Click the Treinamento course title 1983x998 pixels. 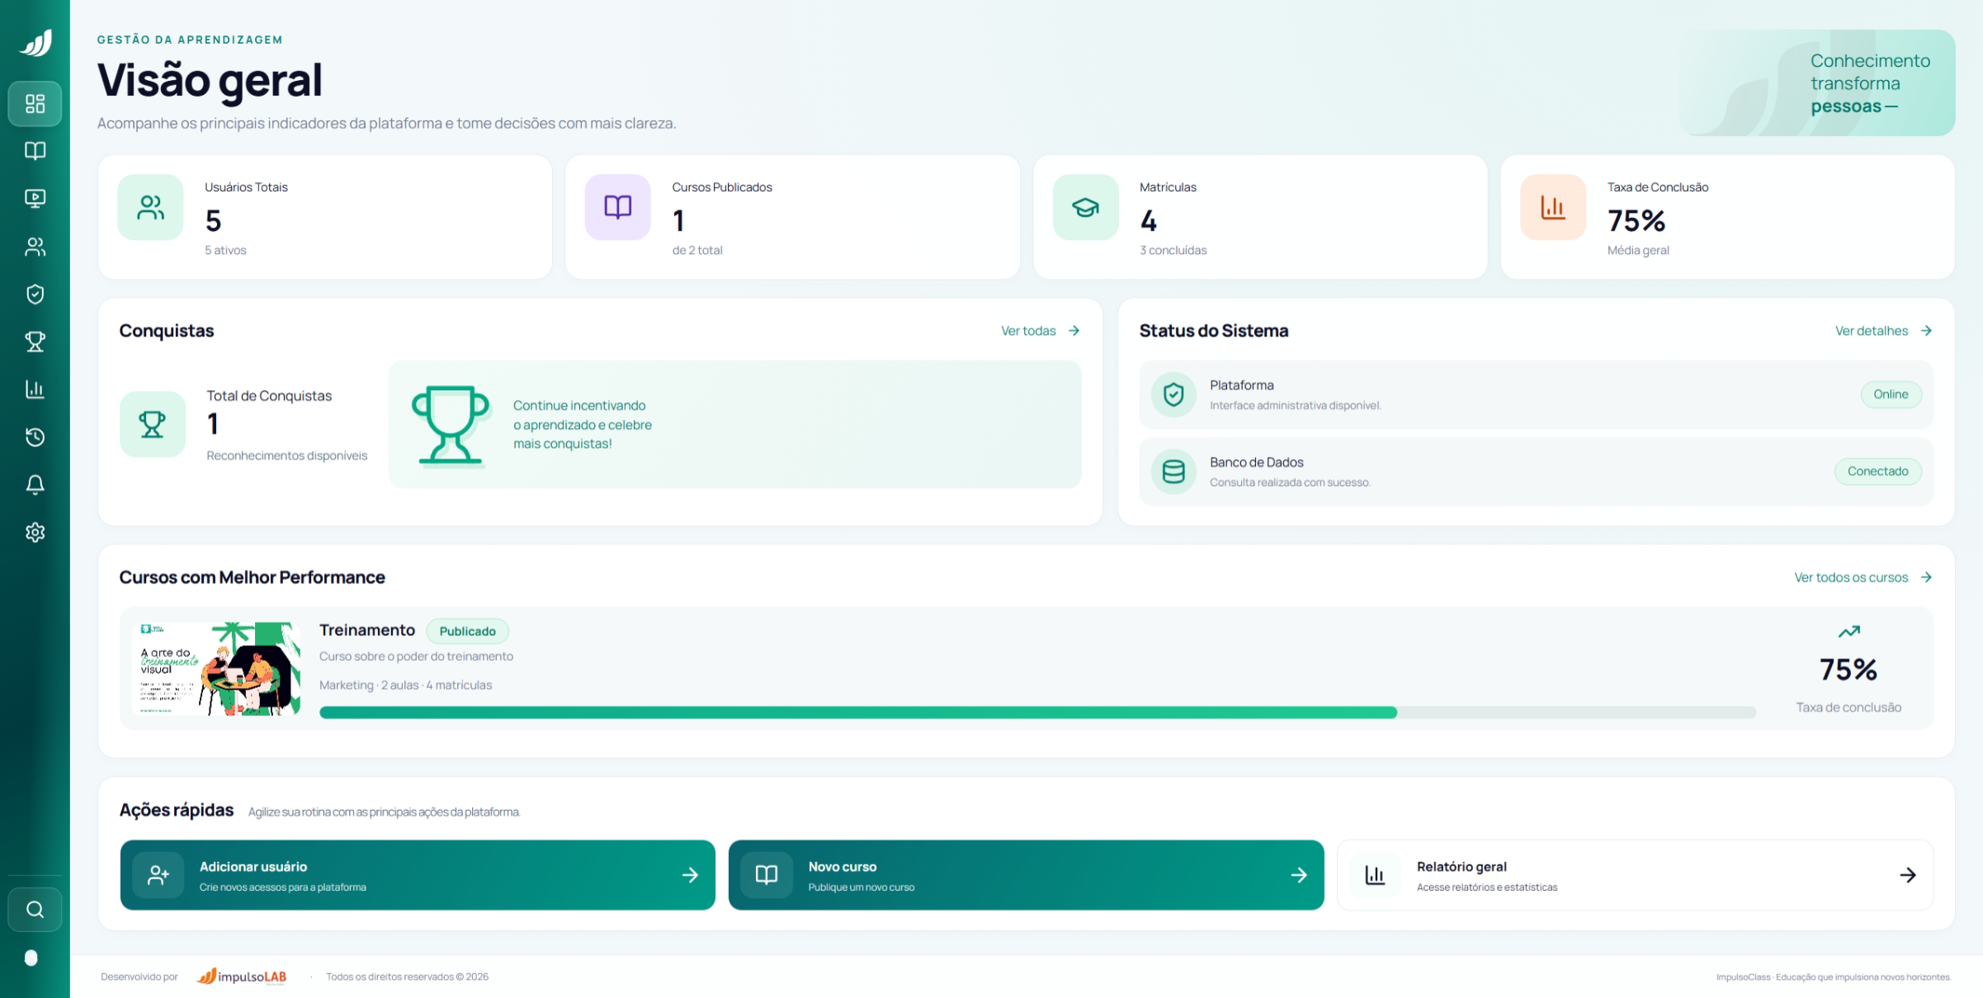pos(367,630)
